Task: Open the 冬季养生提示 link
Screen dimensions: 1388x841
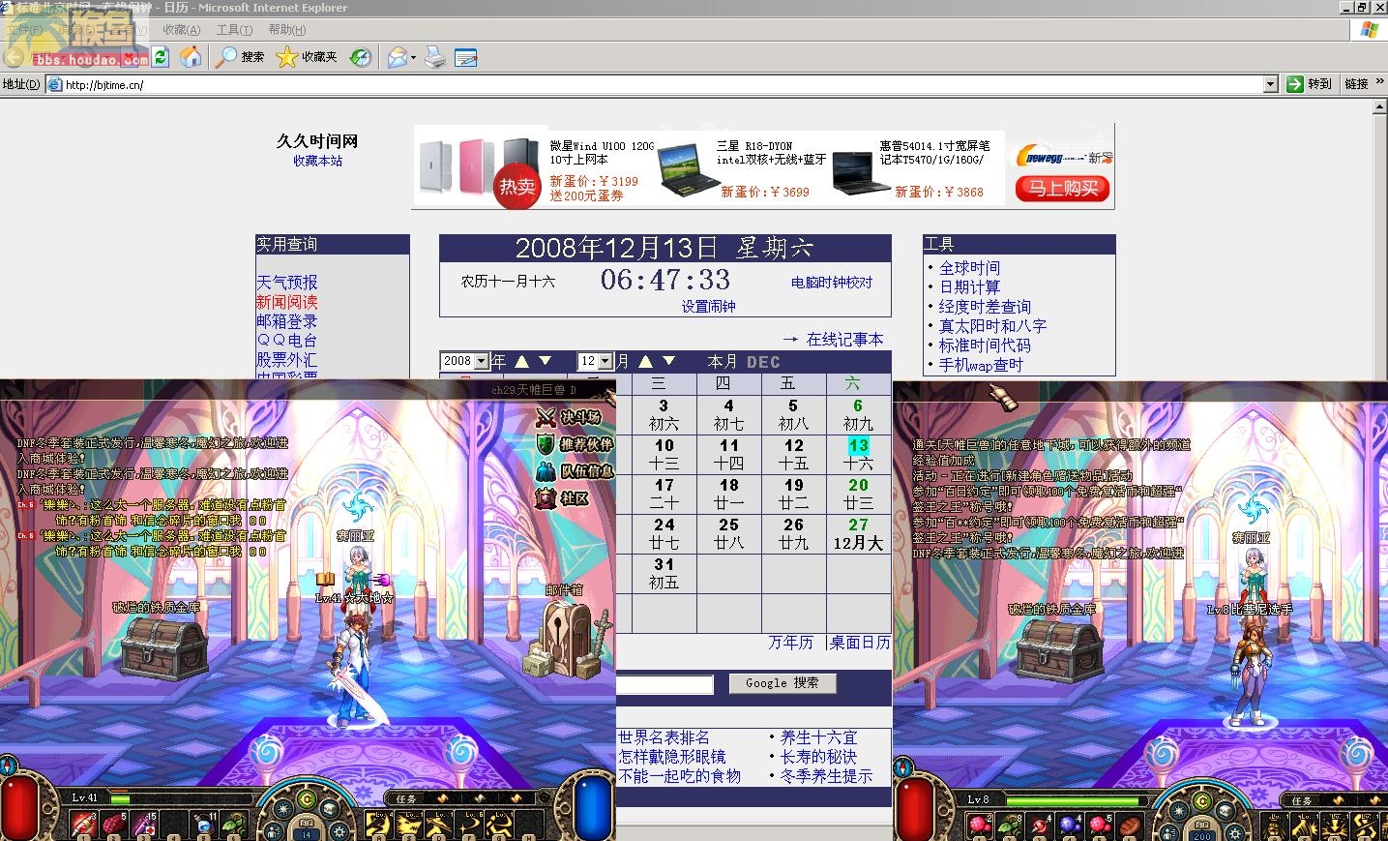Action: [x=826, y=776]
